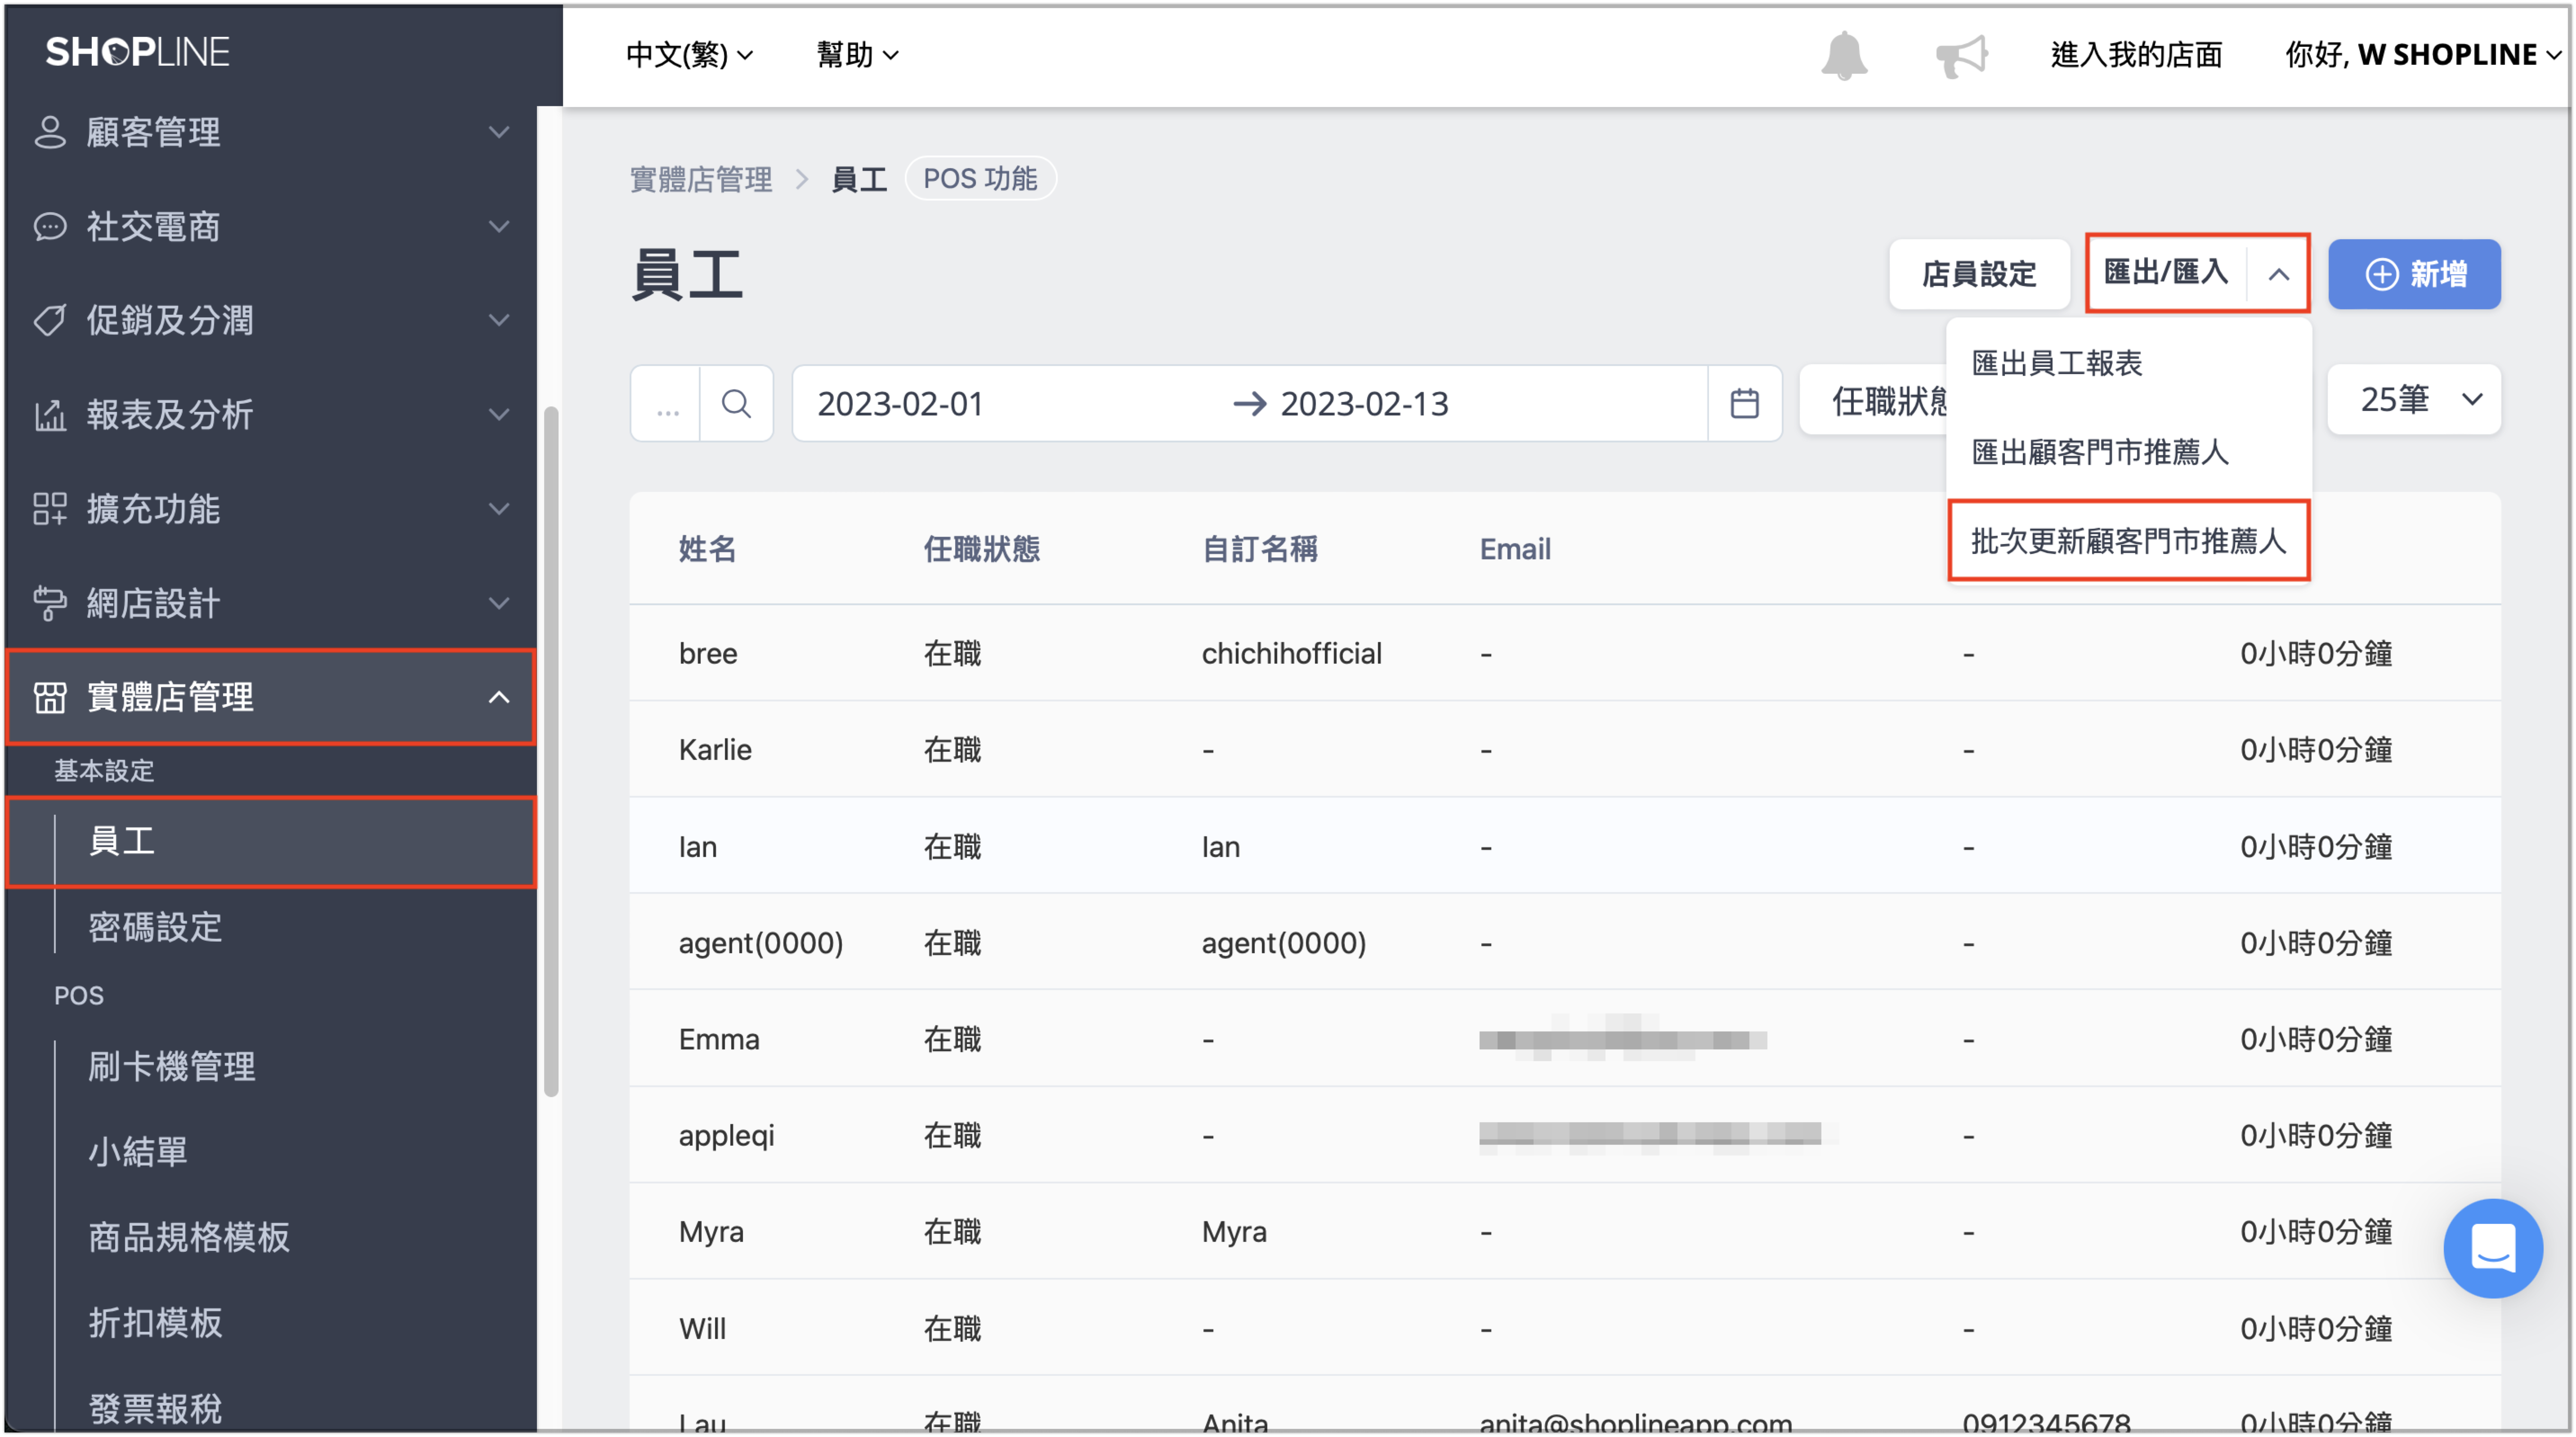This screenshot has height=1437, width=2576.
Task: Open the 小結單 sidebar item
Action: pos(138,1152)
